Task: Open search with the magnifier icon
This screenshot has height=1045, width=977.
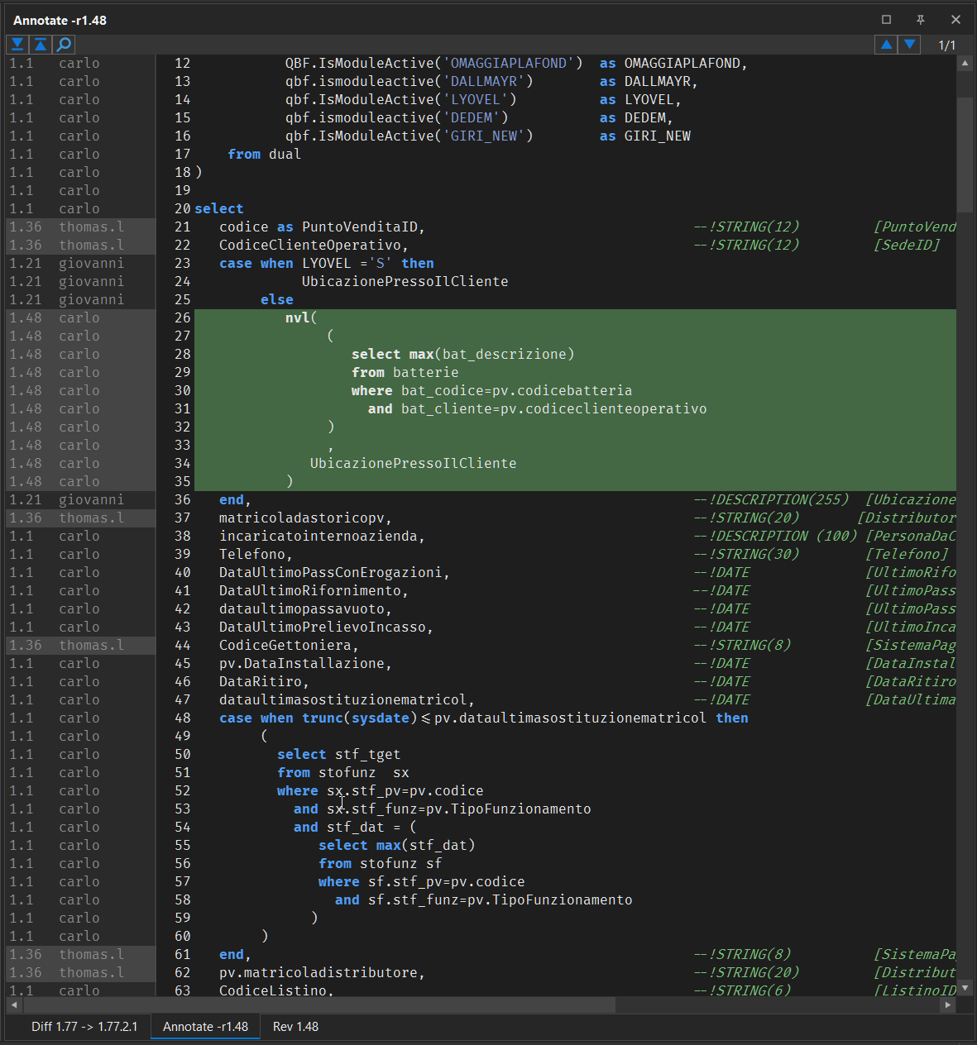Action: coord(64,44)
